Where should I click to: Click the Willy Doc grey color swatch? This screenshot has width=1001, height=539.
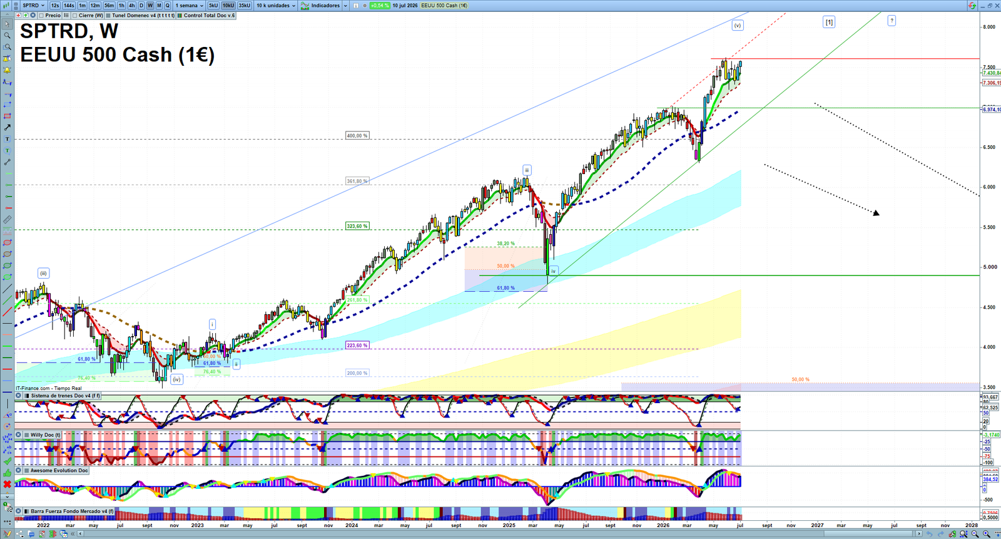point(26,435)
